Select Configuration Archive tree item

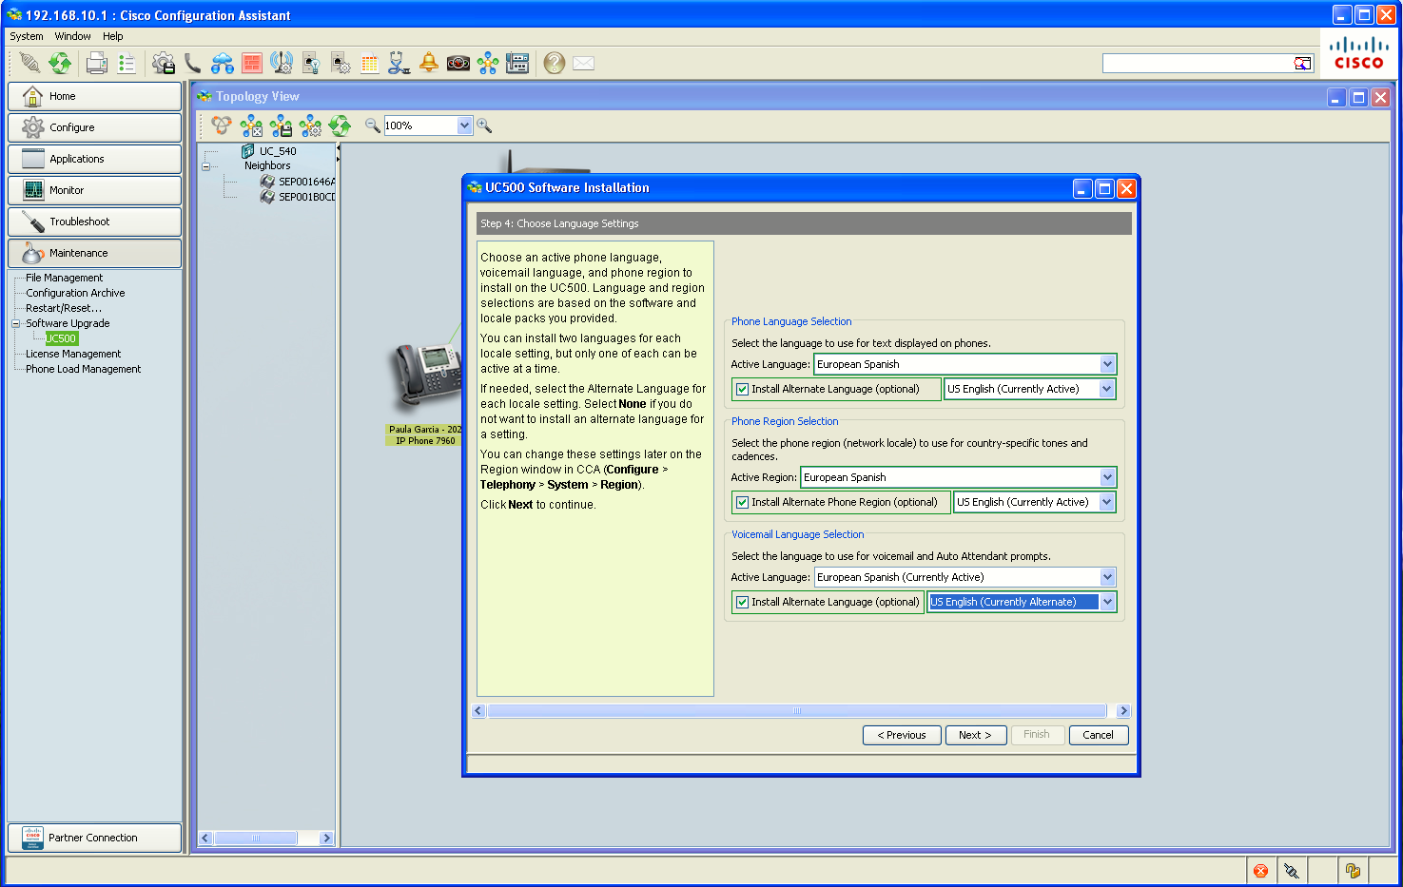[x=75, y=293]
